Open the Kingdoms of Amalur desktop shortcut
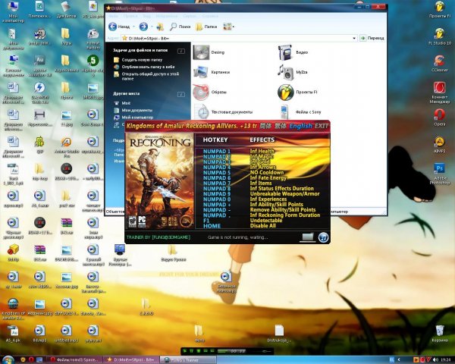This screenshot has height=364, width=455. click(13, 309)
